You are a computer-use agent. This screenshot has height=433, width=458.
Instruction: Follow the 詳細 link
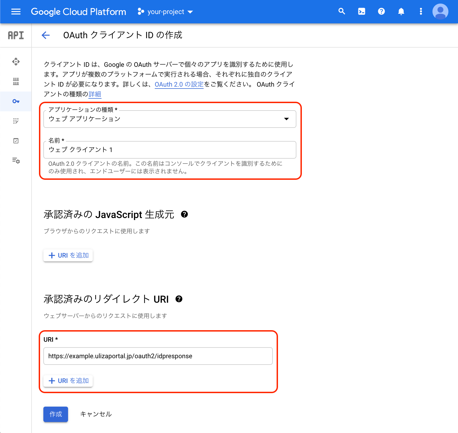click(x=95, y=94)
